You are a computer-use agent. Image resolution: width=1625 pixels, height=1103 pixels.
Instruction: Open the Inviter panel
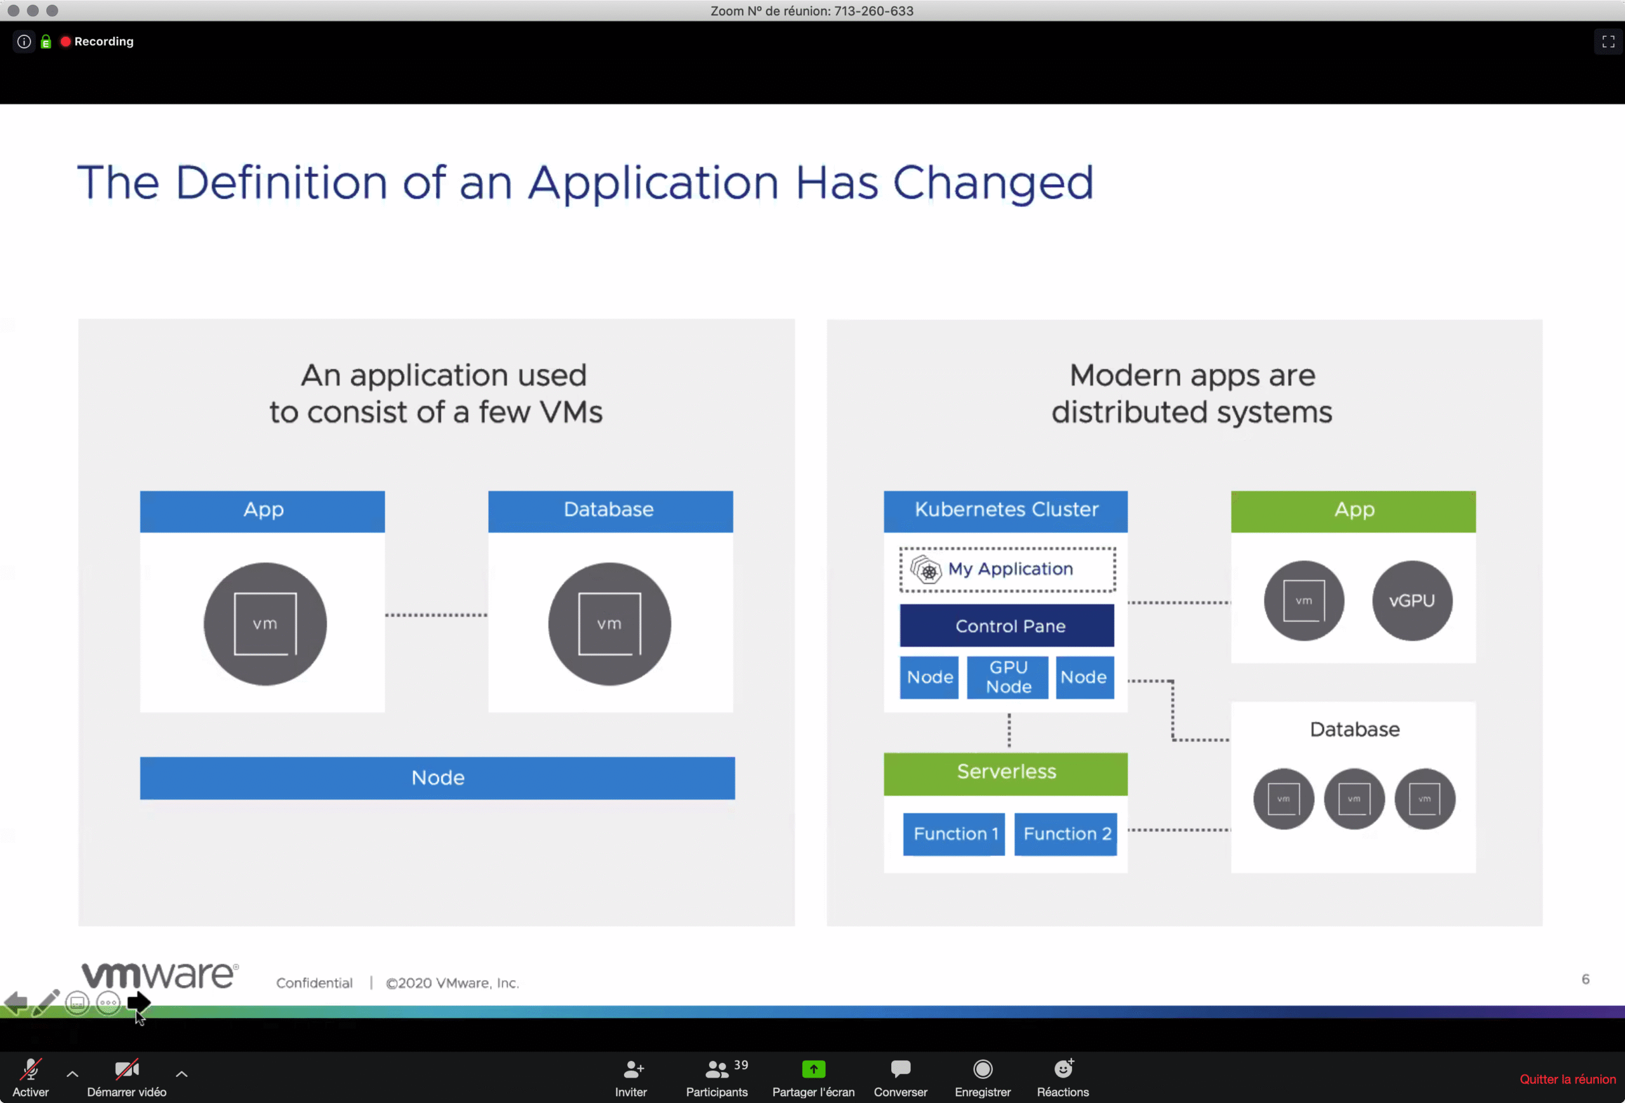631,1076
